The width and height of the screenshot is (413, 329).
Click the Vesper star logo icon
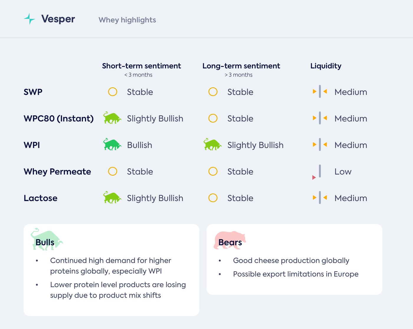(x=29, y=19)
